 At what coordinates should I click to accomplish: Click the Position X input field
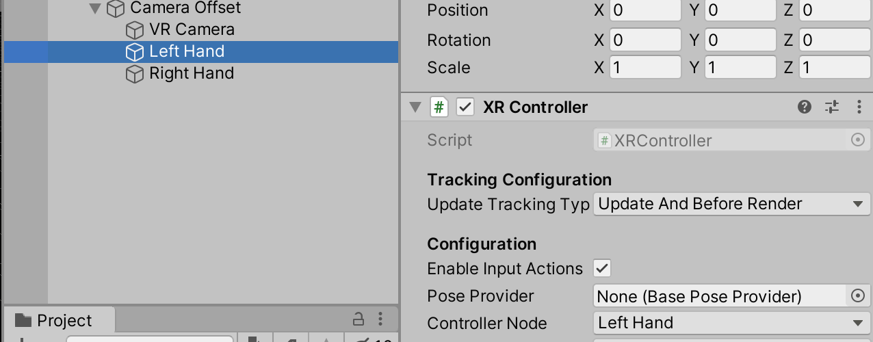645,10
